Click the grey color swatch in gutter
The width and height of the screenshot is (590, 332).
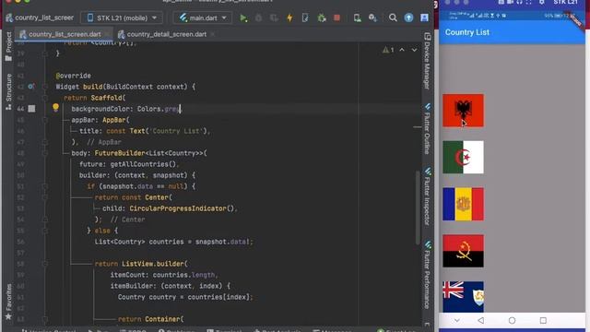(x=31, y=109)
